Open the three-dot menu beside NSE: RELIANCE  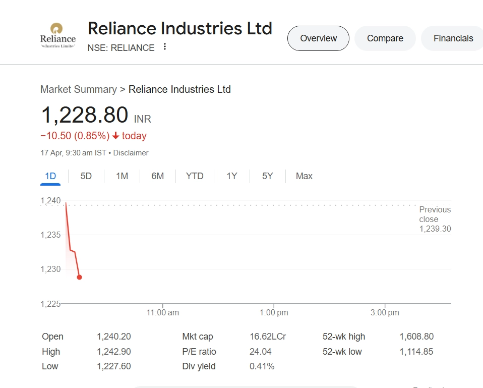(x=164, y=47)
